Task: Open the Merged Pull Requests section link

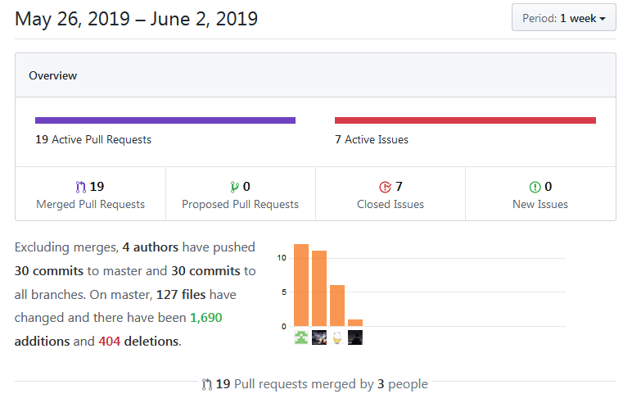Action: tap(90, 204)
